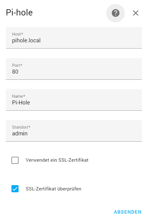Image resolution: width=145 pixels, height=217 pixels.
Task: Place cursor in the 'admin' value
Action: [20, 134]
